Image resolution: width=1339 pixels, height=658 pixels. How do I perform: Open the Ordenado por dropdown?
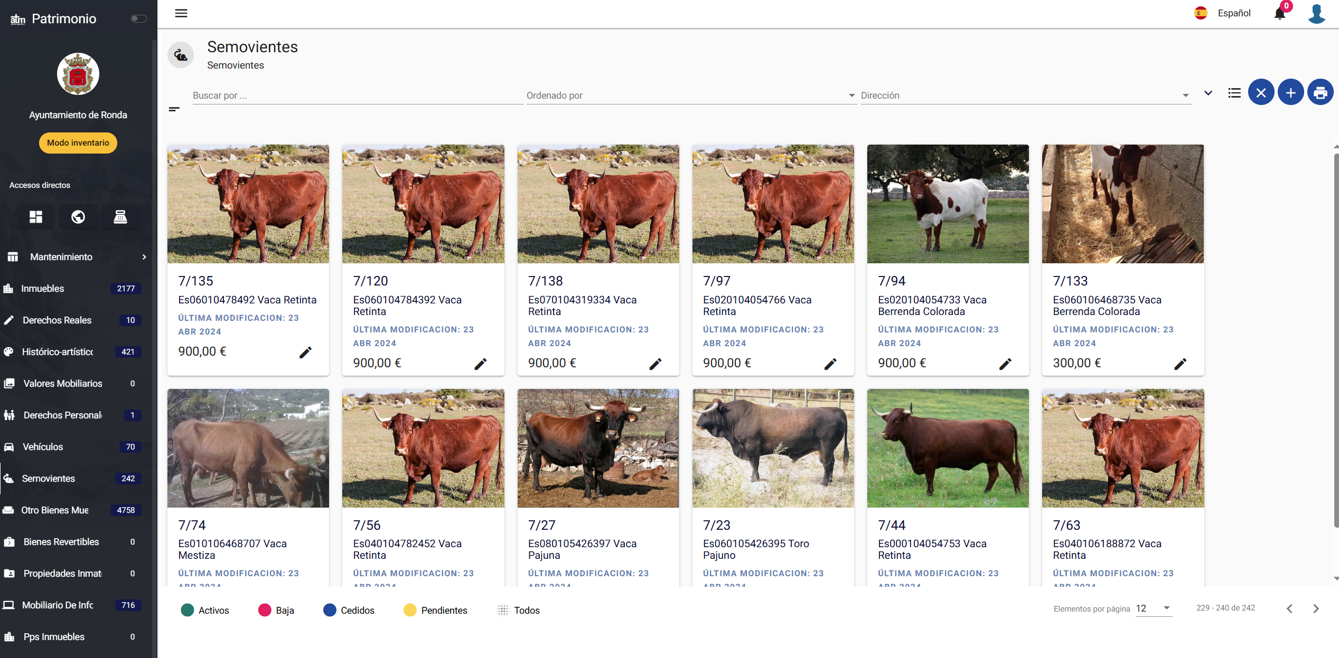click(691, 96)
